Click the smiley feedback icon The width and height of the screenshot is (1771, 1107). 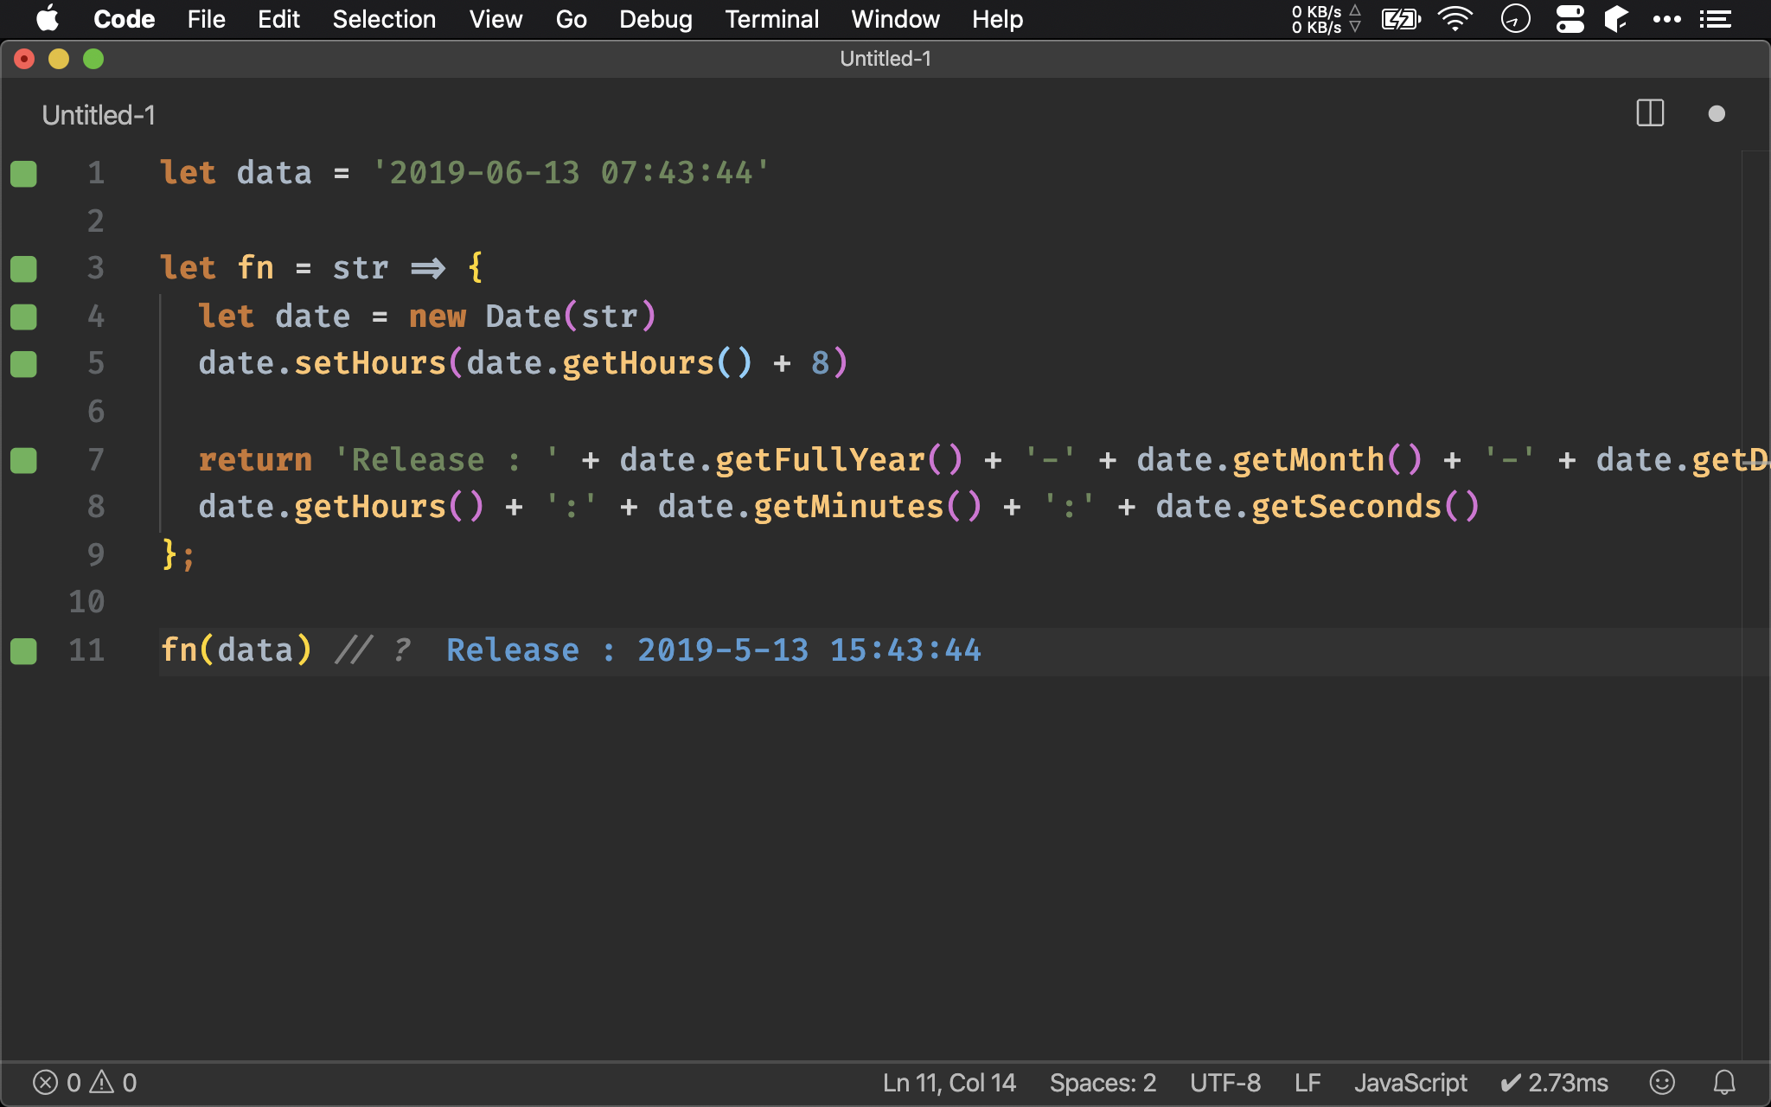point(1662,1083)
